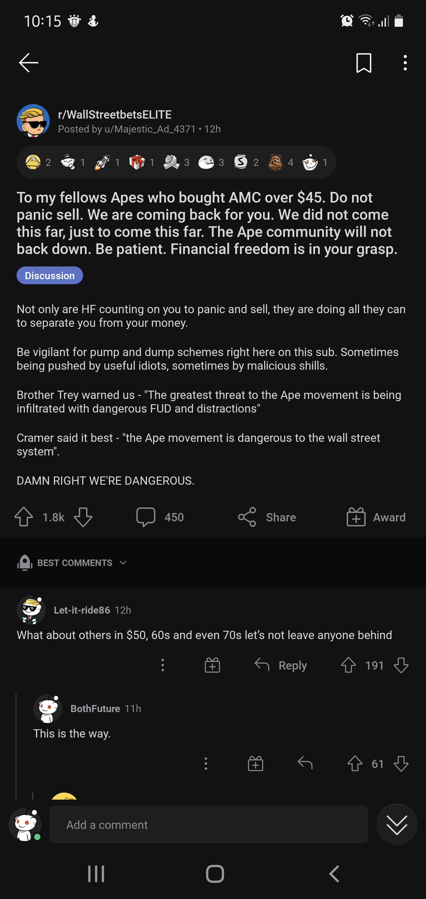Downvote BothFuture's comment
The width and height of the screenshot is (426, 899).
401,764
